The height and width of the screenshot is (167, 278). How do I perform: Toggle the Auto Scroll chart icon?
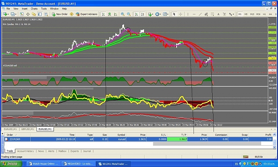136,14
